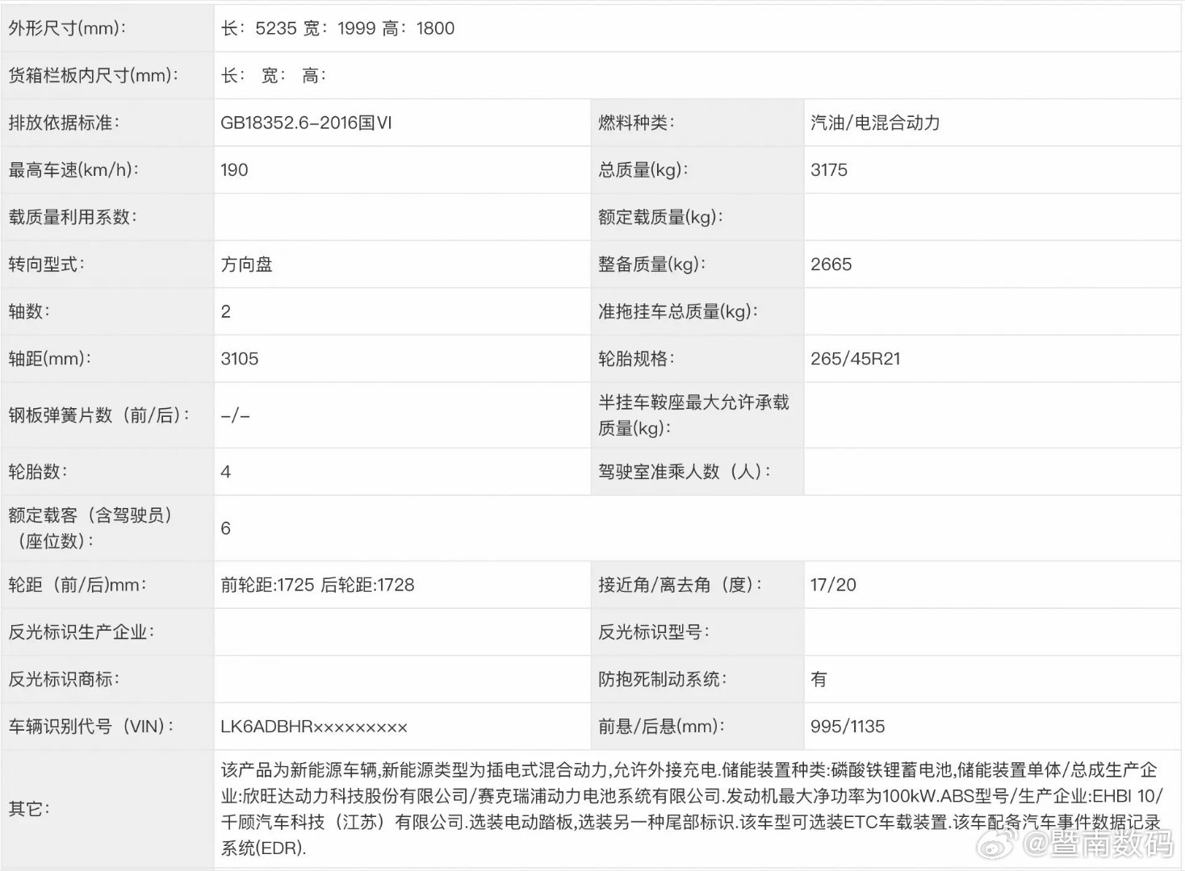Click the 接近角/离去角(度) label
1185x871 pixels.
pos(680,585)
